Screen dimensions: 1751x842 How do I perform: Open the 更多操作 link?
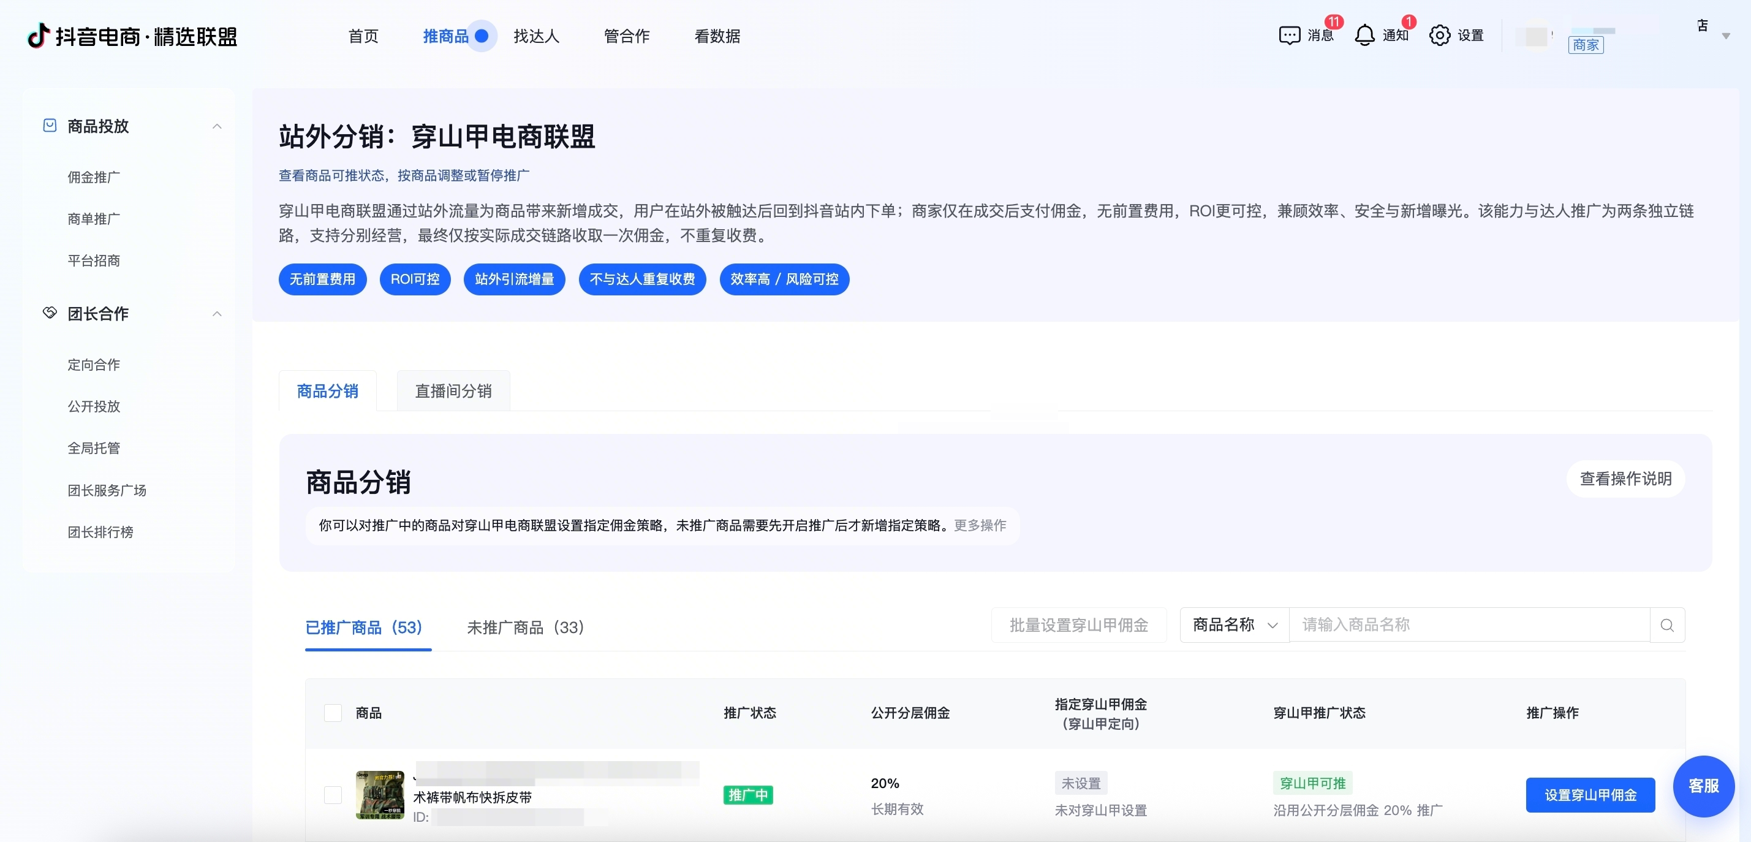click(x=980, y=525)
